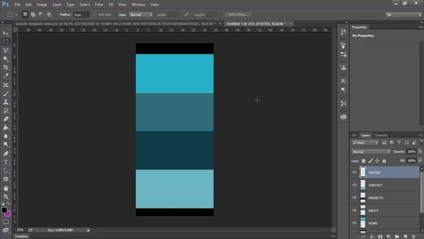Open the File menu
This screenshot has width=424, height=239.
tap(17, 5)
